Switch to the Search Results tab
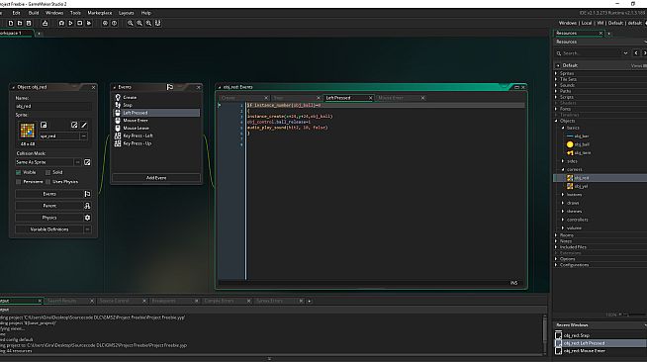The height and width of the screenshot is (362, 647). click(69, 301)
